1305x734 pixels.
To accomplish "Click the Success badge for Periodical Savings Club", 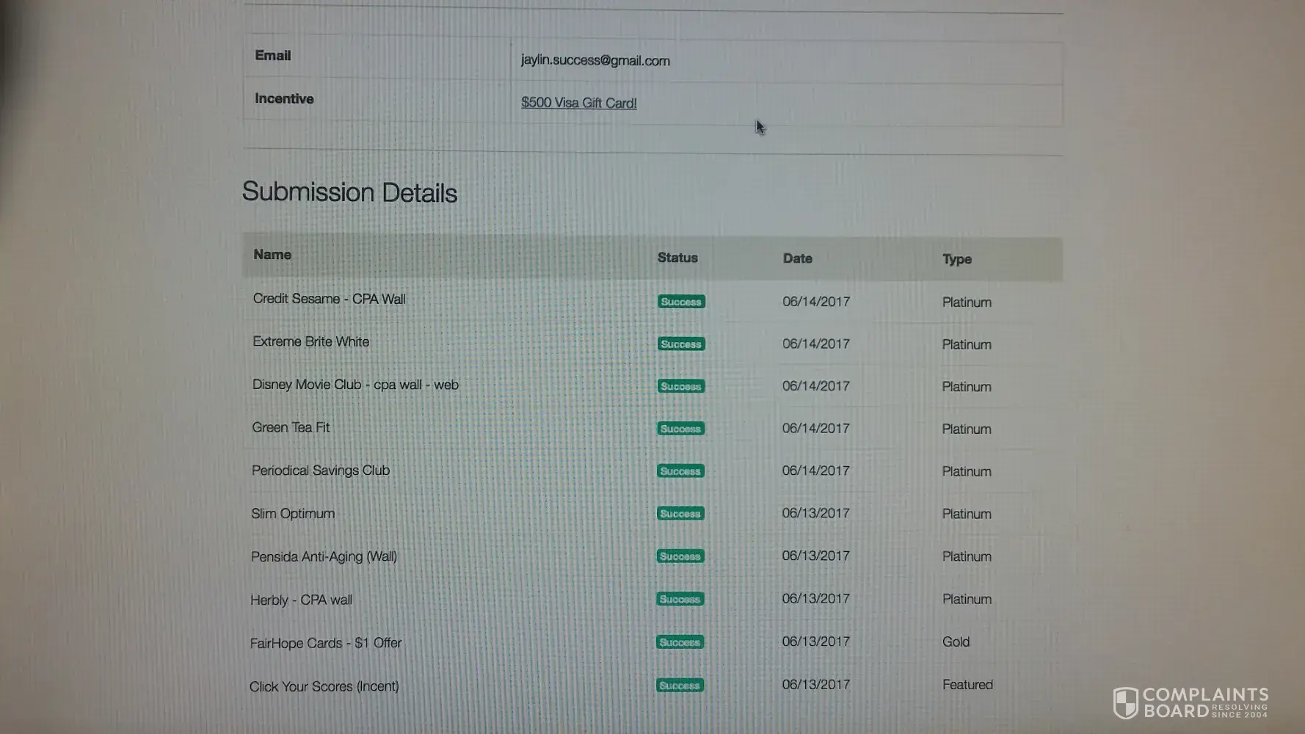I will [x=680, y=471].
